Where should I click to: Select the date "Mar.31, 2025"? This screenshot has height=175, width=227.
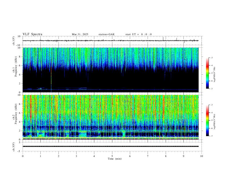click(80, 34)
